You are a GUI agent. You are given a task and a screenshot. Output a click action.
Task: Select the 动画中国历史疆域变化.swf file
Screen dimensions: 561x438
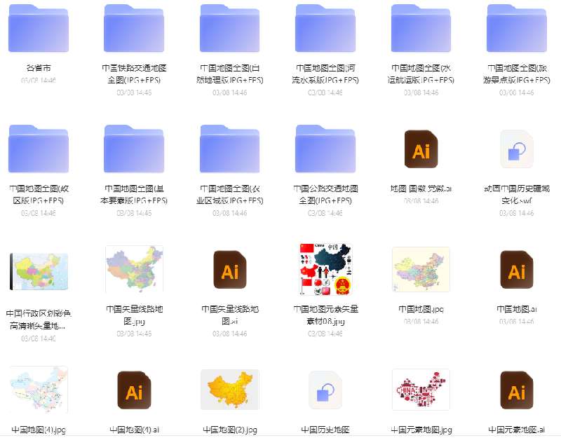(516, 149)
